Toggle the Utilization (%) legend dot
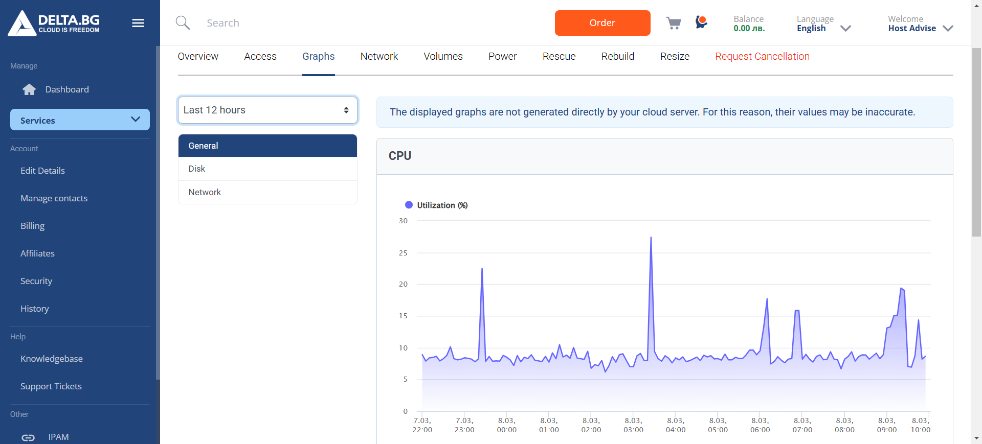The image size is (982, 444). click(x=409, y=205)
